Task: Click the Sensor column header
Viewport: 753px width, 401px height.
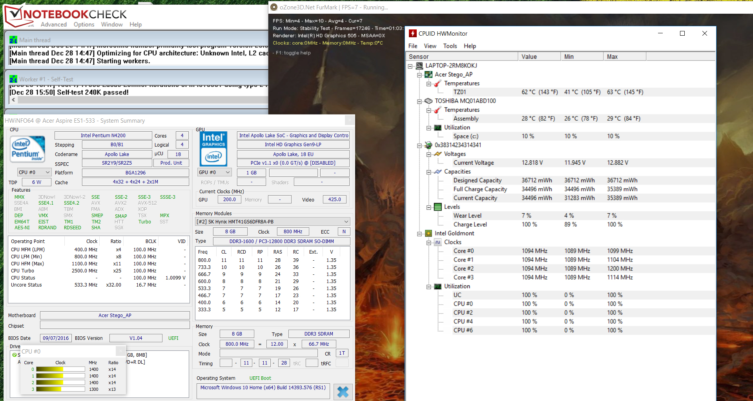Action: [x=462, y=56]
